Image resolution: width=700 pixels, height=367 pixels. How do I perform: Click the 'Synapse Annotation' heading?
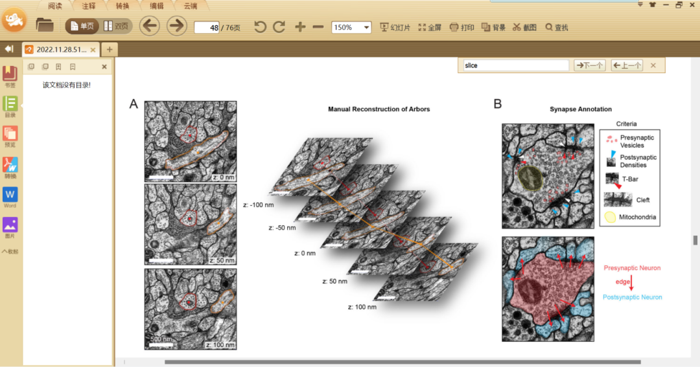(580, 109)
